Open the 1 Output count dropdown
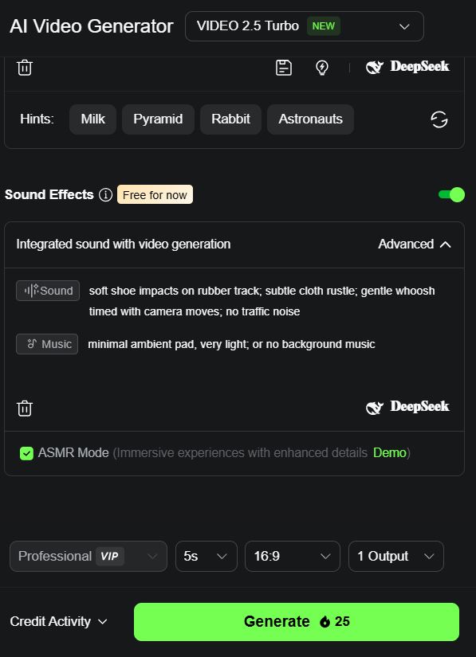476x657 pixels. pyautogui.click(x=396, y=557)
